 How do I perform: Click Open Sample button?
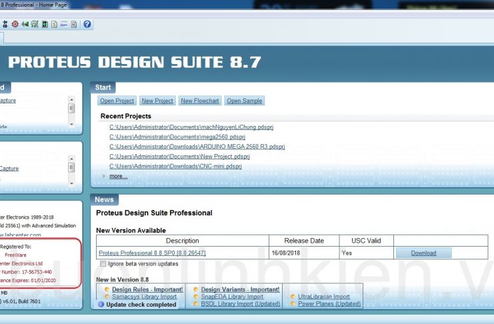coord(245,101)
